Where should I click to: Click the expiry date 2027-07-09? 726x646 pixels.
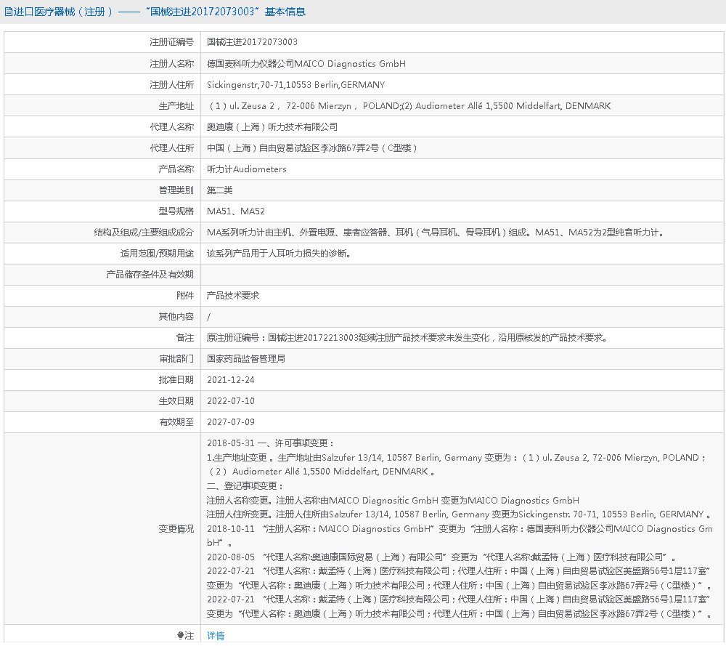click(x=231, y=421)
